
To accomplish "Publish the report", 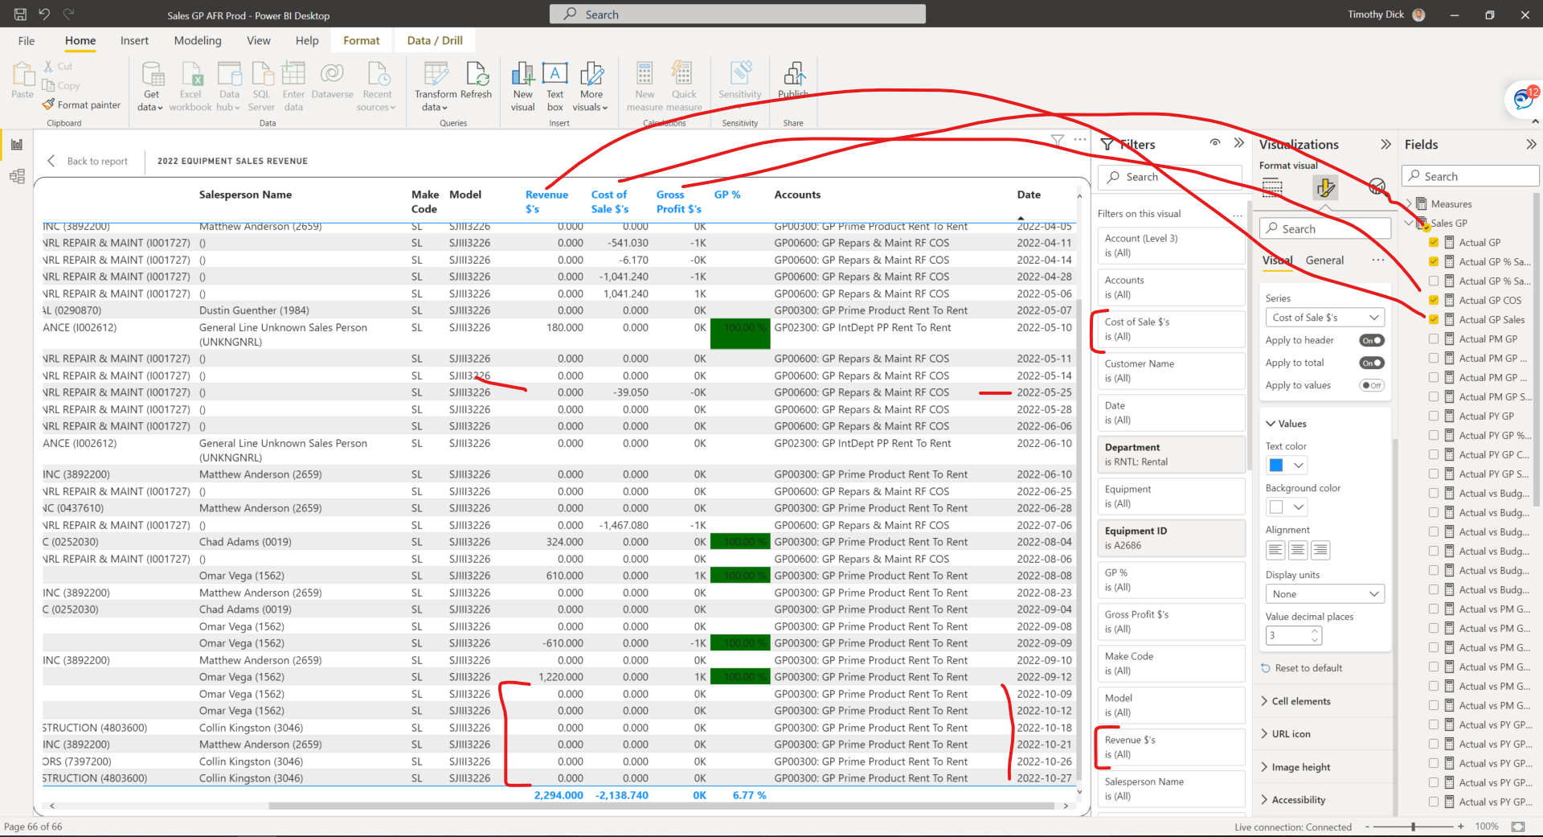I will (793, 80).
